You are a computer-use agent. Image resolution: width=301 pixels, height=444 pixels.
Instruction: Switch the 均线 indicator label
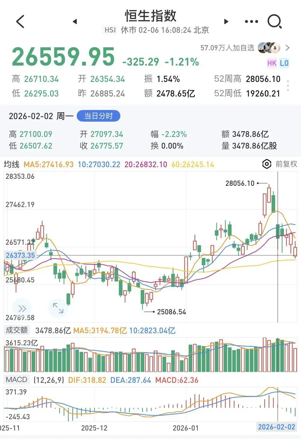click(12, 165)
